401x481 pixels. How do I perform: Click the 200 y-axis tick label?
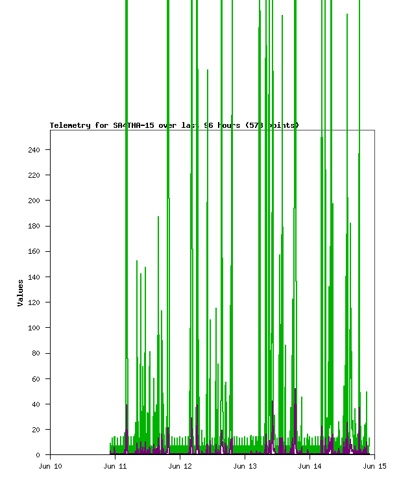[34, 201]
